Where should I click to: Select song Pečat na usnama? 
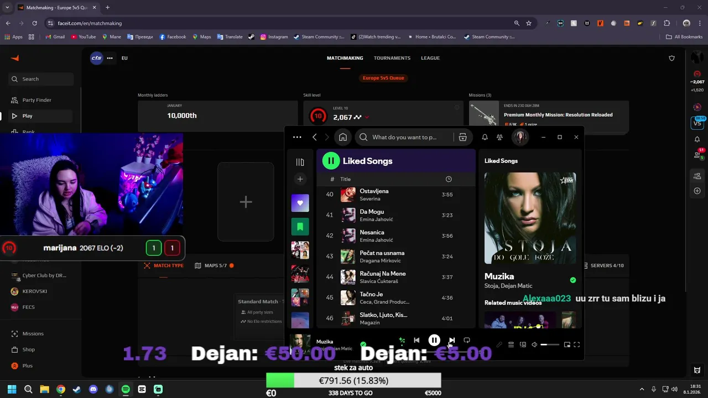(395, 256)
